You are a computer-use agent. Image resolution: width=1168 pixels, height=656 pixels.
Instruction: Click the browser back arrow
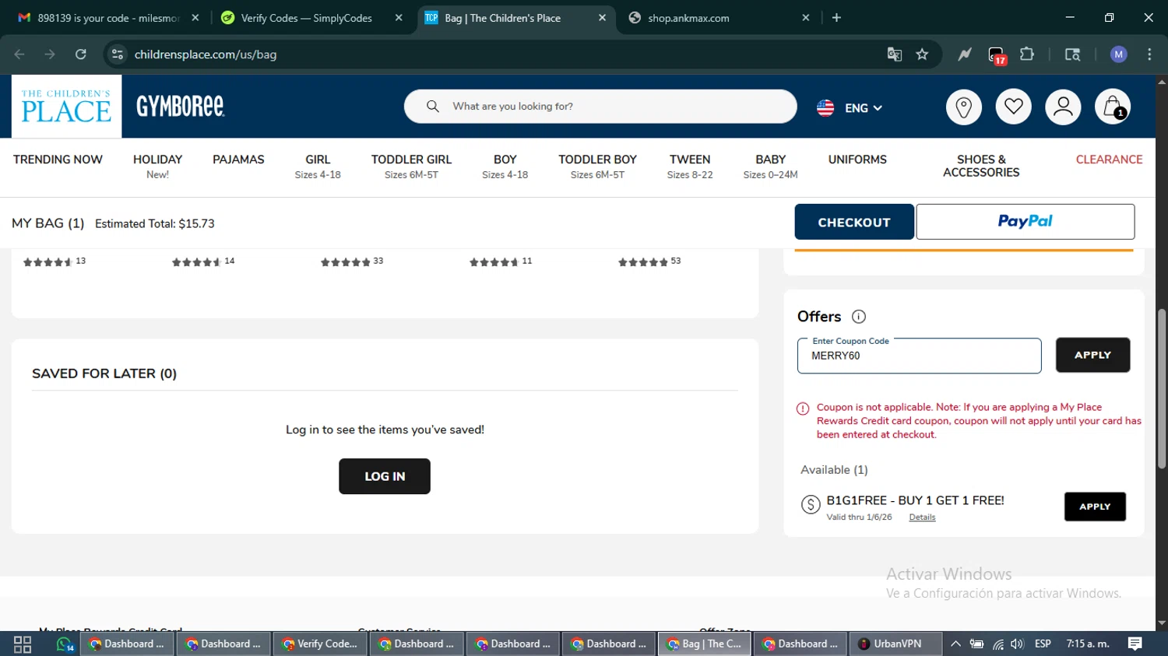[x=19, y=54]
